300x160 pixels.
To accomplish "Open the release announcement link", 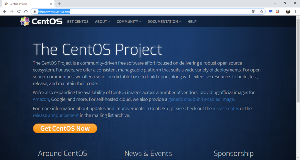I will coord(56,115).
